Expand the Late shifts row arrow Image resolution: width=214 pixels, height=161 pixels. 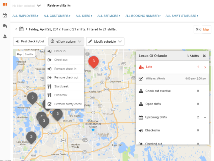[x=205, y=67]
